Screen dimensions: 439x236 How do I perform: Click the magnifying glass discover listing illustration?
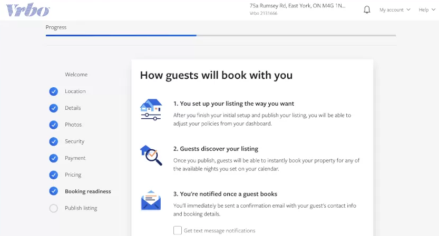(x=151, y=155)
